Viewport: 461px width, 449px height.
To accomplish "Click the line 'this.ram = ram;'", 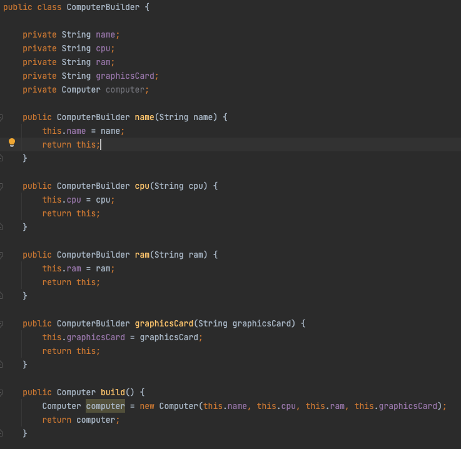I will (x=78, y=268).
